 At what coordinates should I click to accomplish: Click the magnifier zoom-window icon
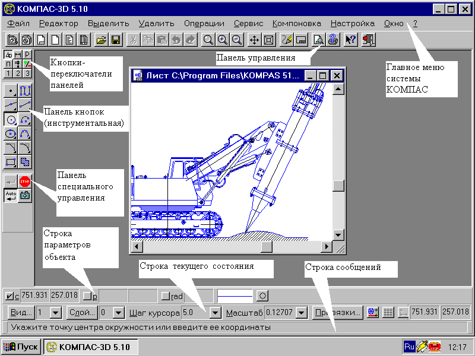pyautogui.click(x=208, y=40)
